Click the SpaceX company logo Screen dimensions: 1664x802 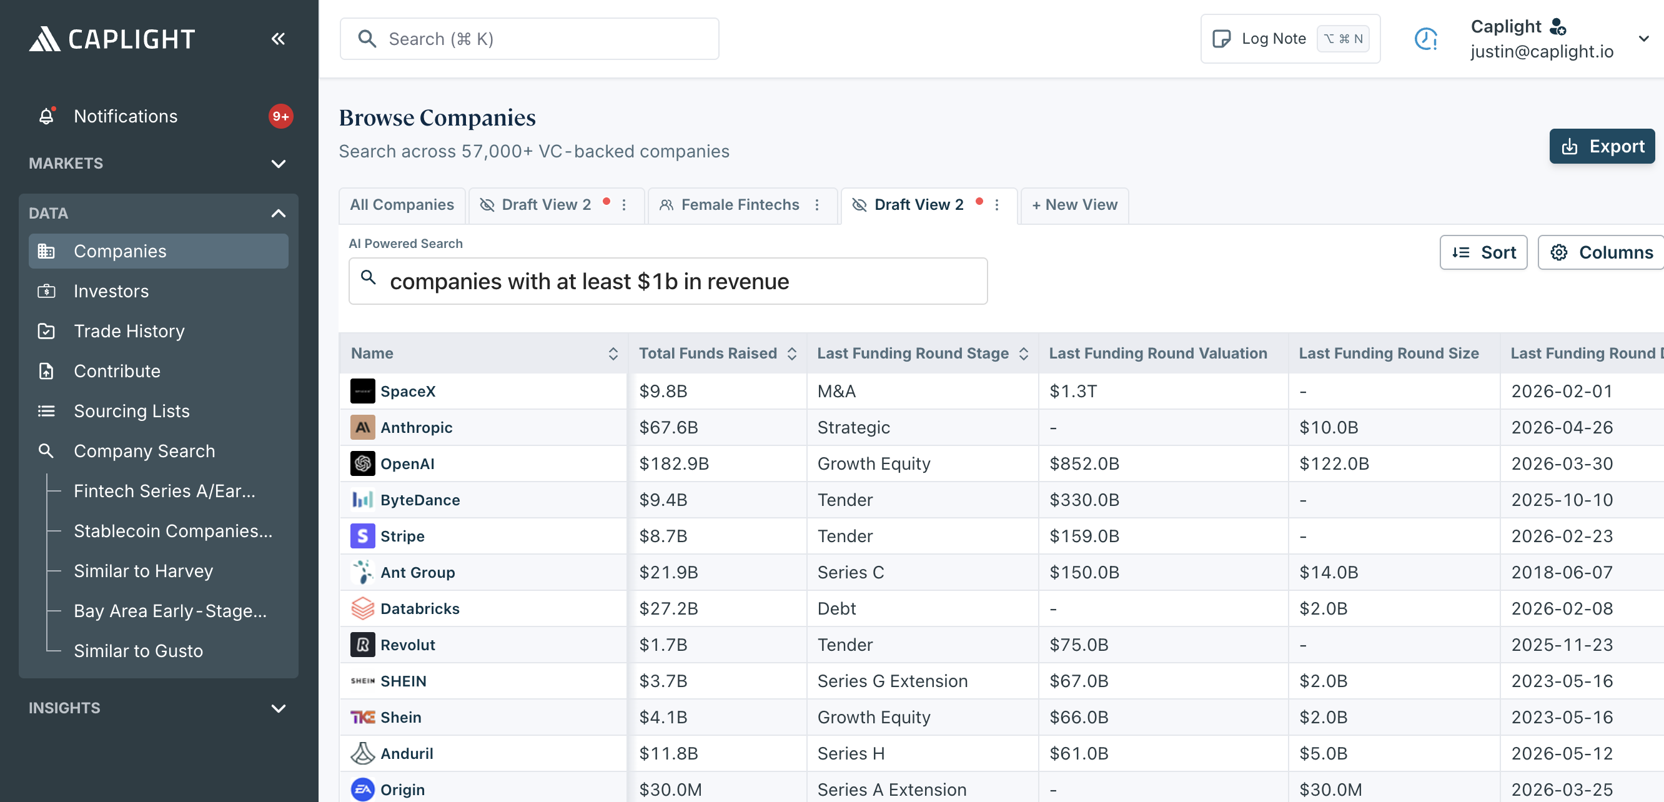[x=362, y=391]
